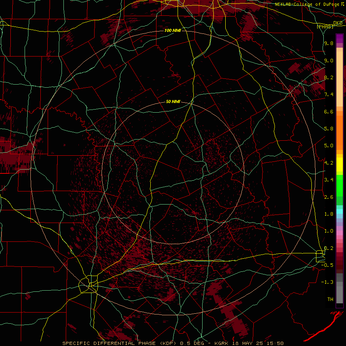Click the Specific Differential Phase title caption
This screenshot has width=346, height=346.
(173, 343)
